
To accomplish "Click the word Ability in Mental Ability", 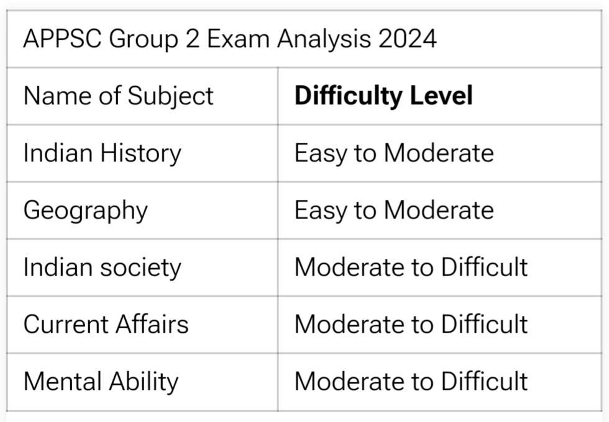I will pyautogui.click(x=143, y=382).
